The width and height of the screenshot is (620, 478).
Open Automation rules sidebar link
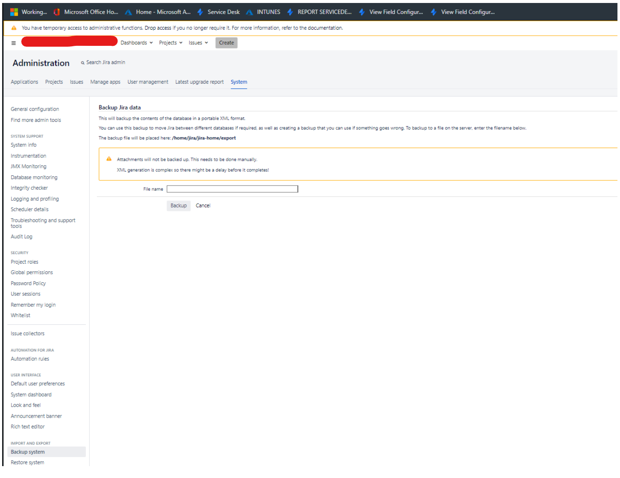point(30,359)
